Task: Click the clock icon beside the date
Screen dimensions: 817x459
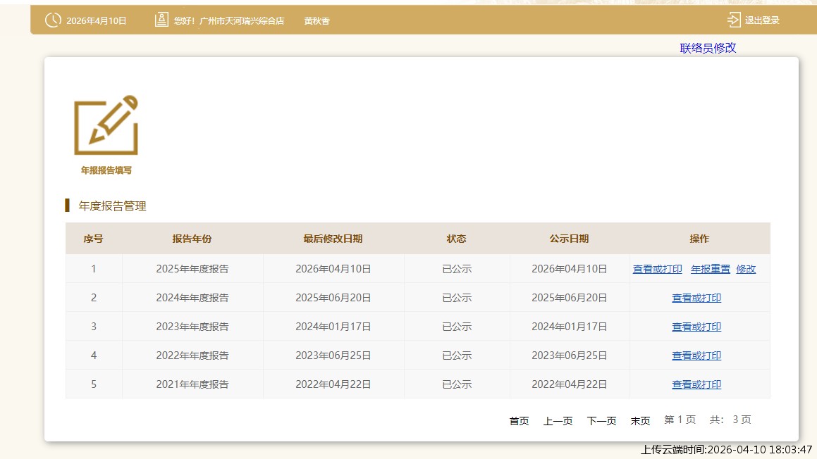Action: [x=53, y=20]
